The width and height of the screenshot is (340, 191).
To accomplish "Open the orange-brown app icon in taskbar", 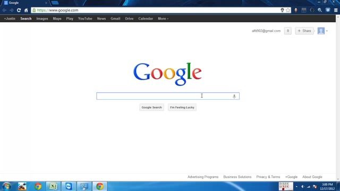I will pyautogui.click(x=22, y=186).
